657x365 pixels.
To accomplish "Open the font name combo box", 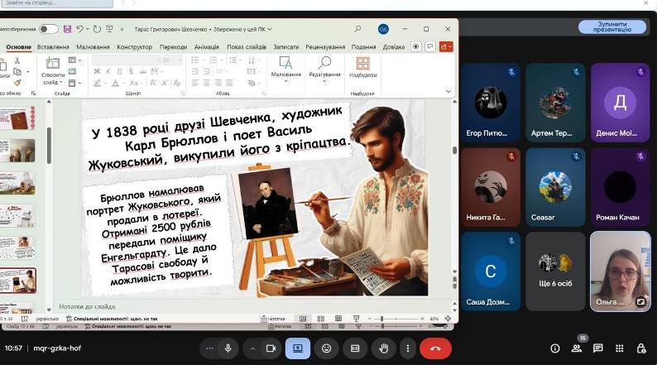I will pos(127,60).
